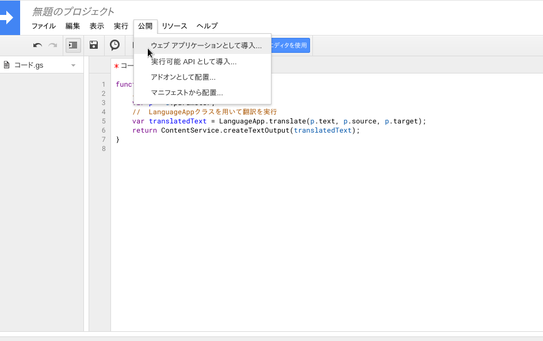
Task: Save the project using the floppy disk icon
Action: (93, 45)
